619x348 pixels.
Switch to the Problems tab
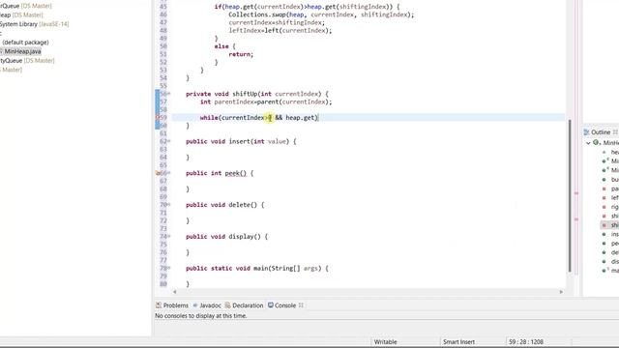(172, 305)
